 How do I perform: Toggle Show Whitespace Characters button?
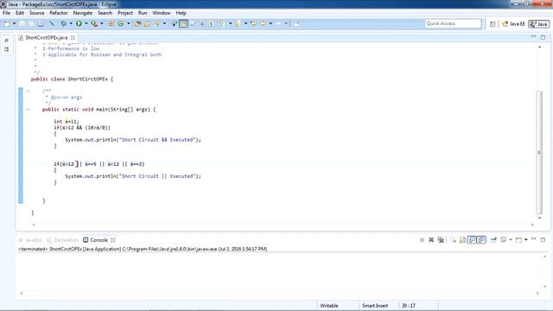tap(211, 23)
